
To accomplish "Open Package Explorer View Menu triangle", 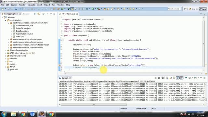I will [48, 13].
